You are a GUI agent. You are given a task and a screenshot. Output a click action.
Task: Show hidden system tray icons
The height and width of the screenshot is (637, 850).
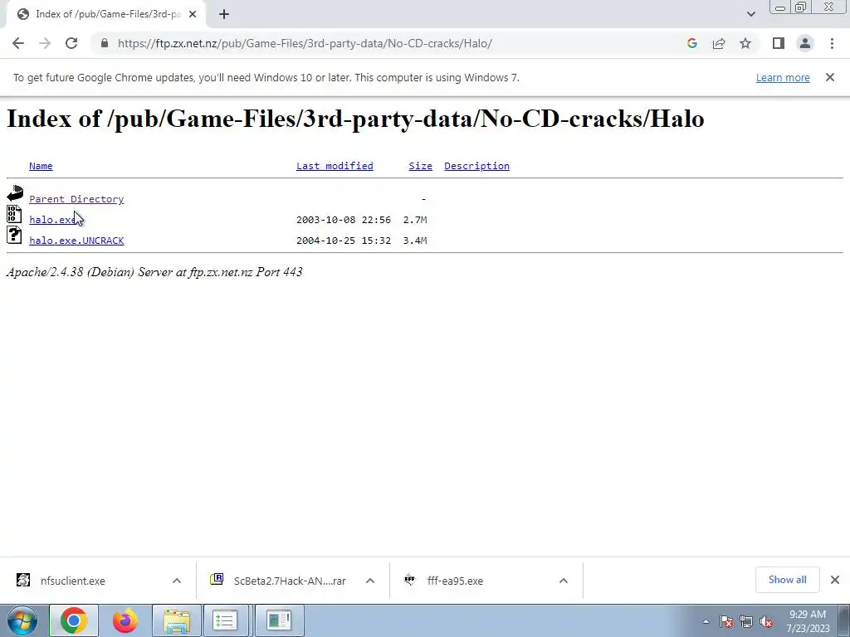pos(706,621)
